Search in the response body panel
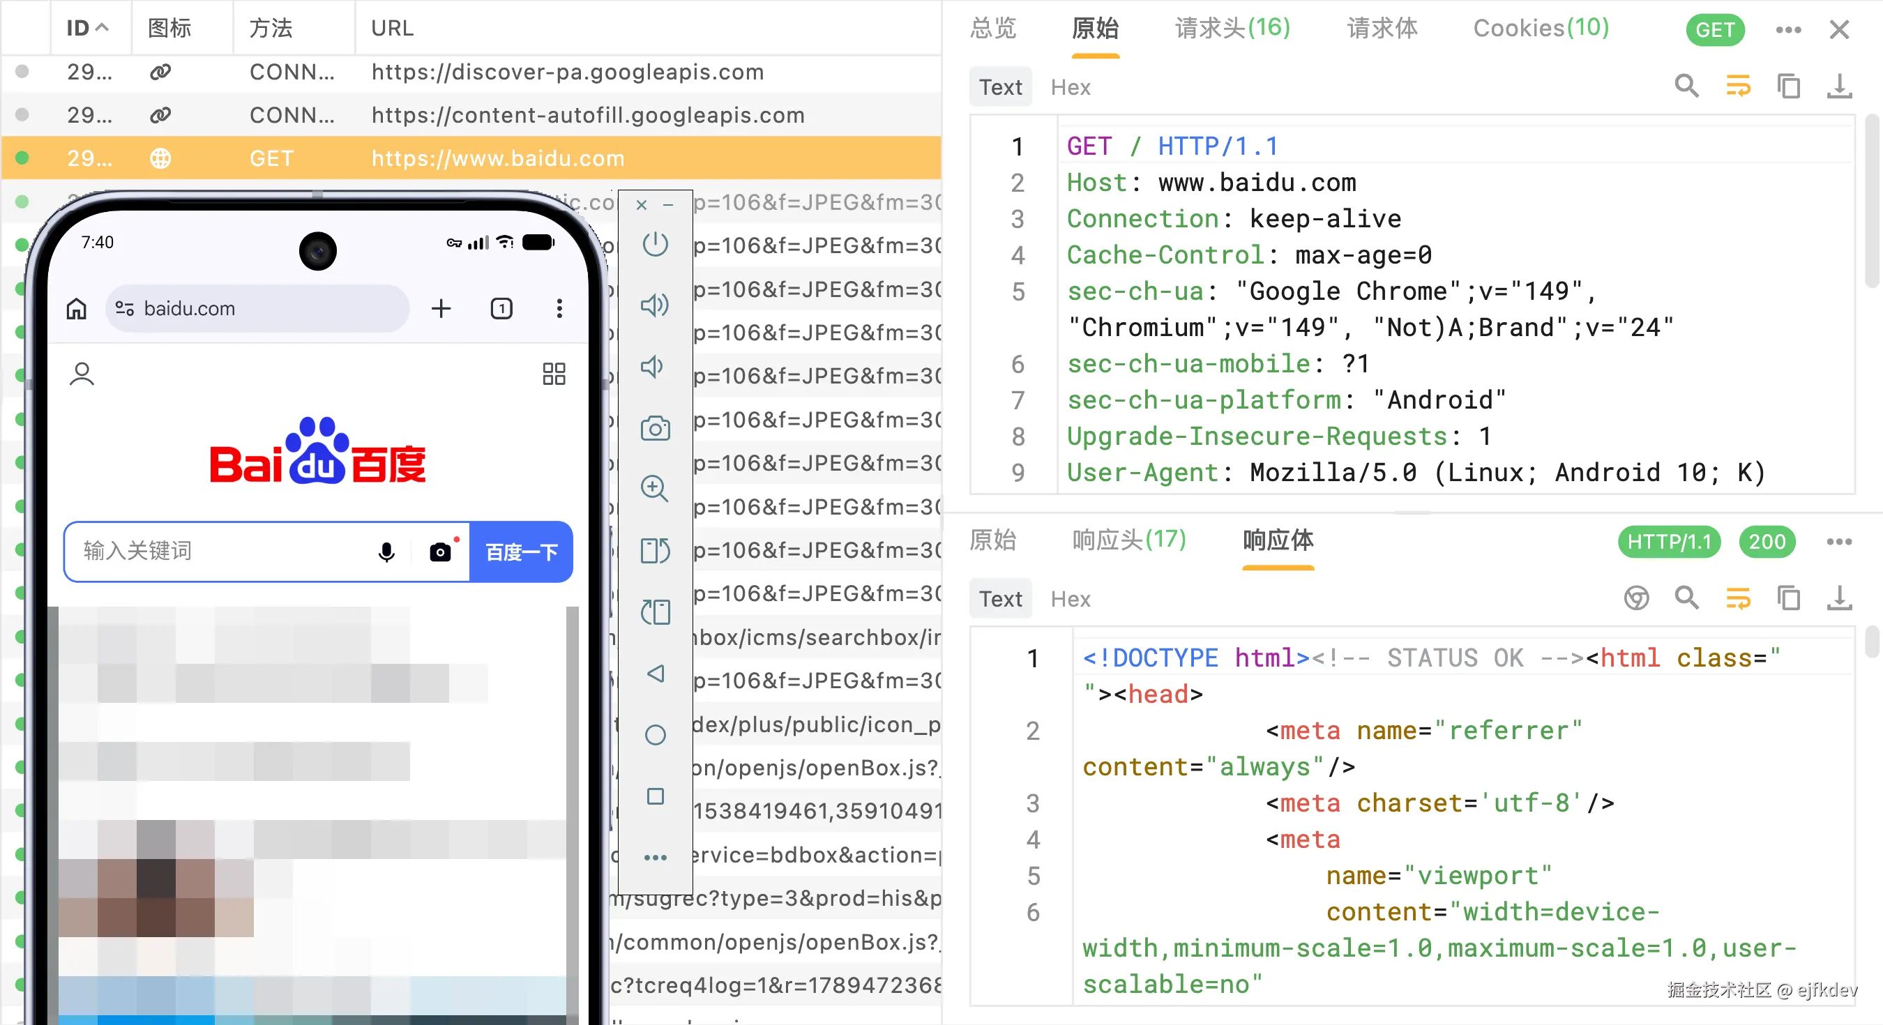 1687,598
